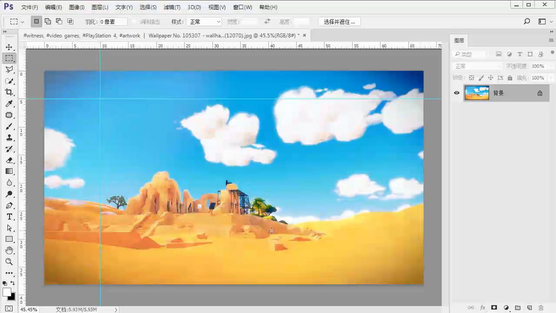Select the Rectangle shape tool

(9, 239)
